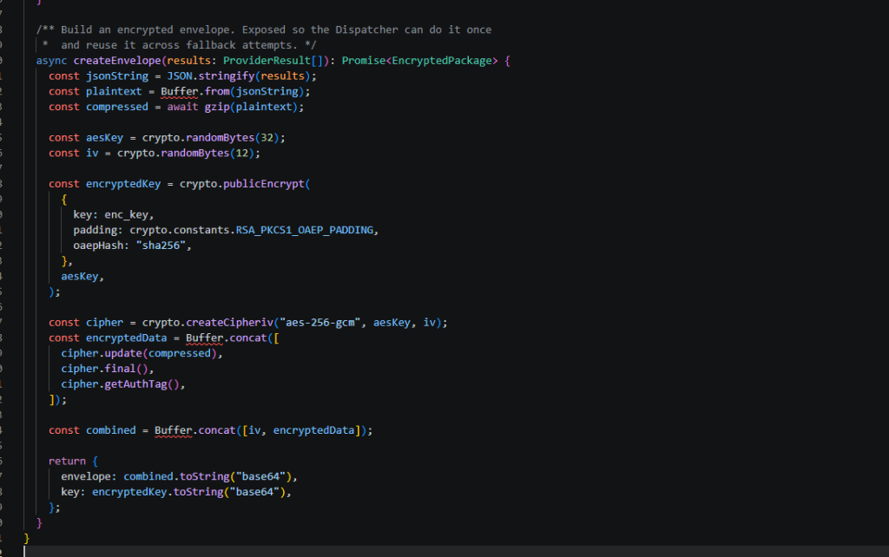This screenshot has height=557, width=889.
Task: Click the "aes-256-gcm" string
Action: 319,323
